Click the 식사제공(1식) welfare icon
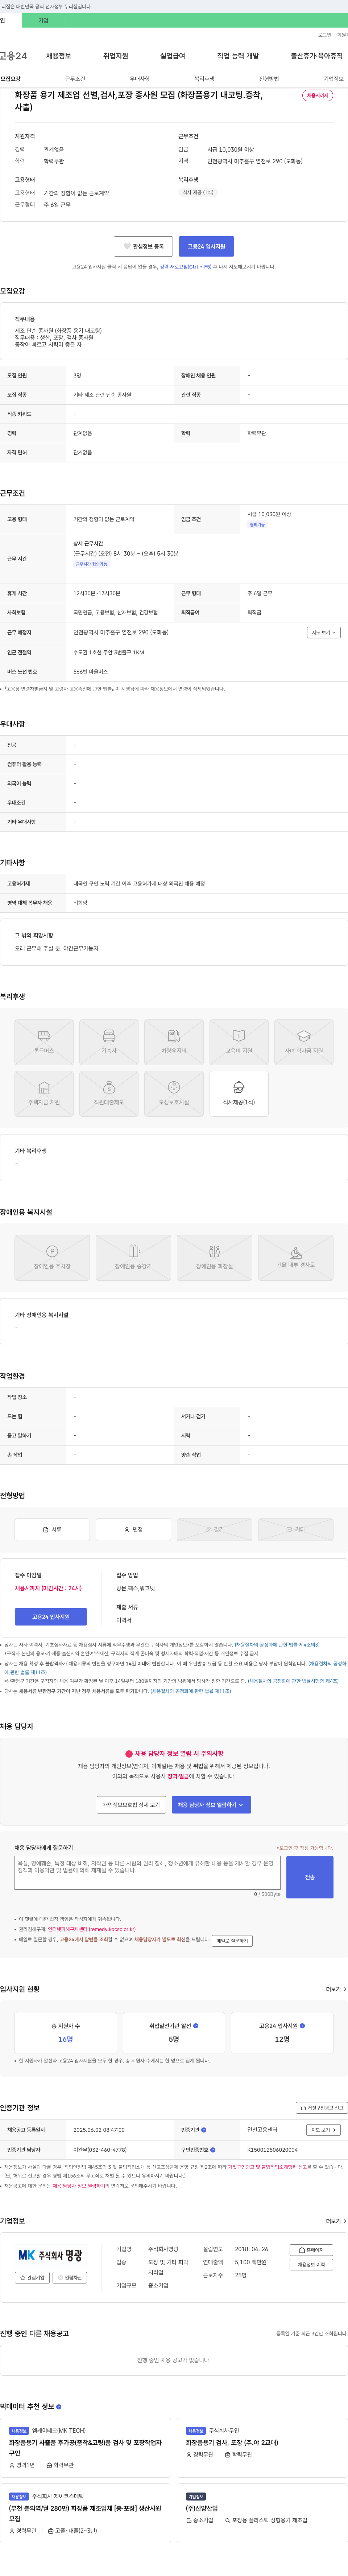Screen dimensions: 348x2576 point(239,1093)
